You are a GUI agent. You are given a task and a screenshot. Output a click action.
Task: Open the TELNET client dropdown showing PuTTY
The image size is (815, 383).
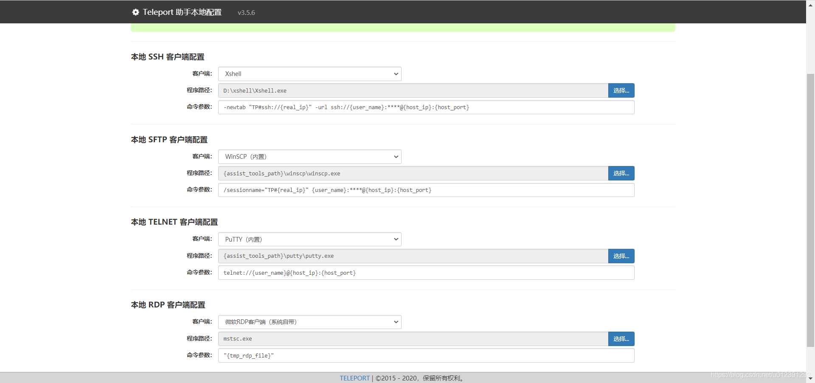tap(310, 239)
